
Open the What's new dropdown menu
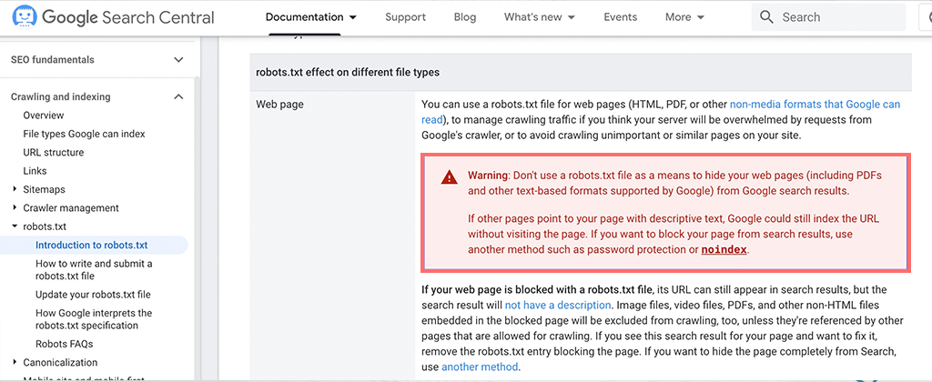(539, 17)
